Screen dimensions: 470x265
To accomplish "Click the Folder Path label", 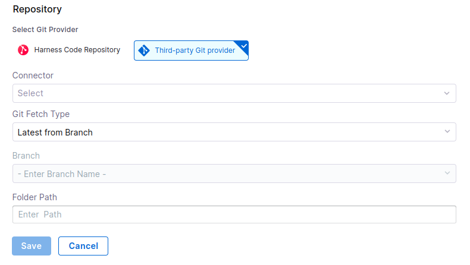I will click(35, 197).
